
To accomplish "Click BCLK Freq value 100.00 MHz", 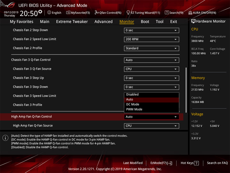I will click(x=198, y=54).
